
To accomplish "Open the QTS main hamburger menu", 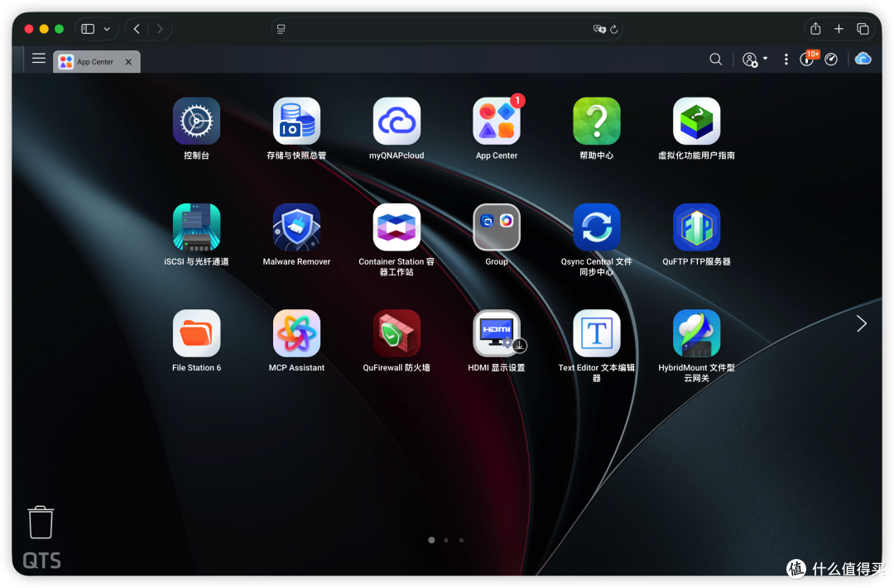I will point(39,59).
